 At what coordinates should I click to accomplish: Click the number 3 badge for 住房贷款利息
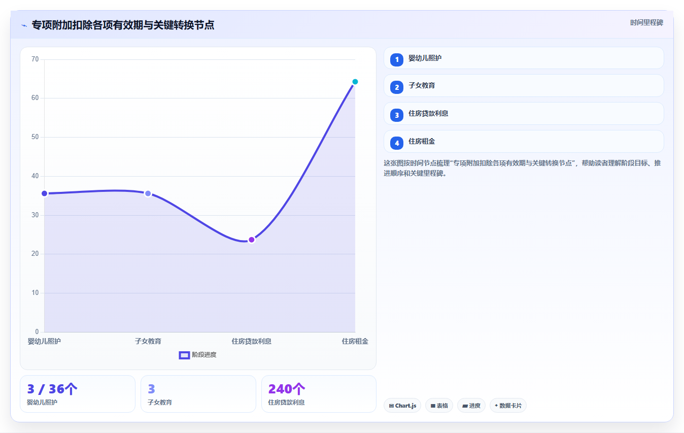397,115
